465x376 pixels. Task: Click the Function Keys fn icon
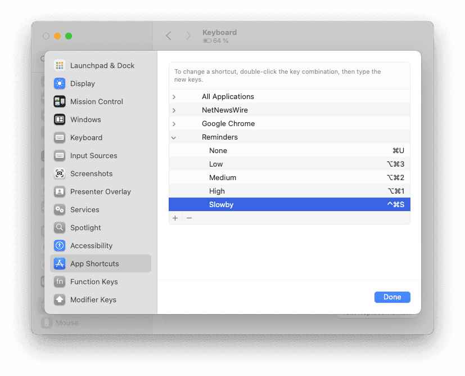[60, 281]
